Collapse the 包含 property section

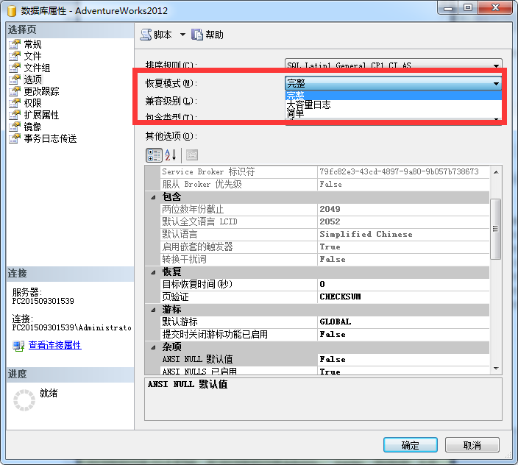153,197
